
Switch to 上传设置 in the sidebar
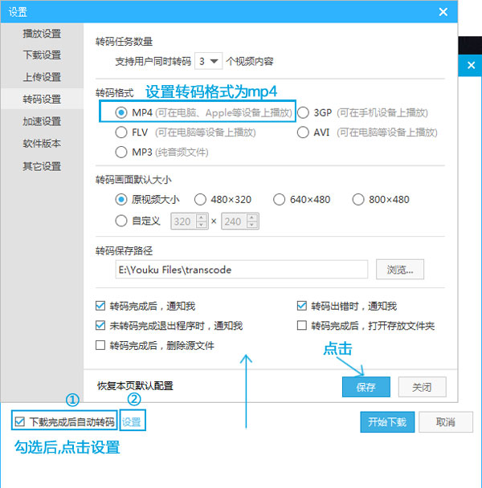(x=42, y=77)
